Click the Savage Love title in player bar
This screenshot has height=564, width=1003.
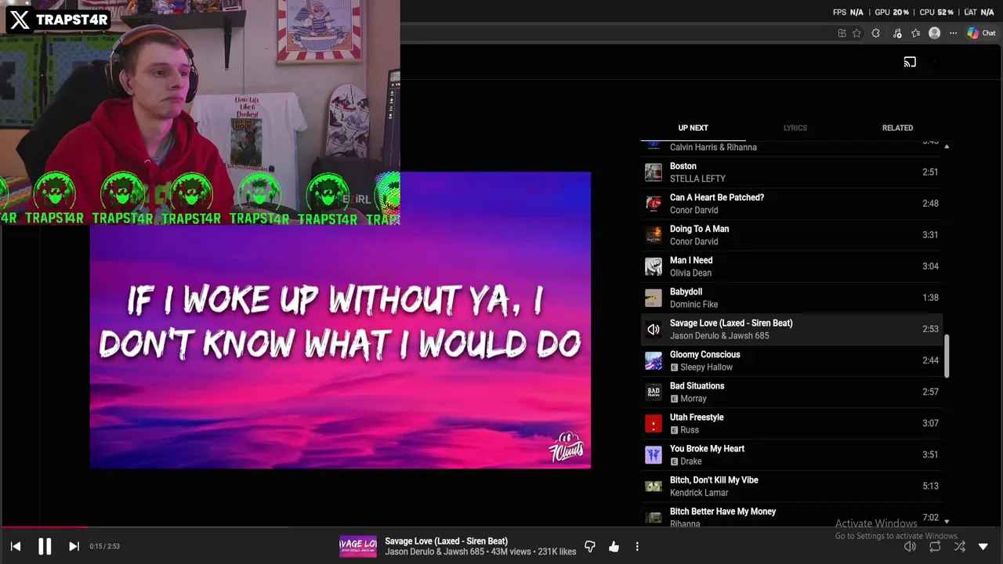pos(446,541)
